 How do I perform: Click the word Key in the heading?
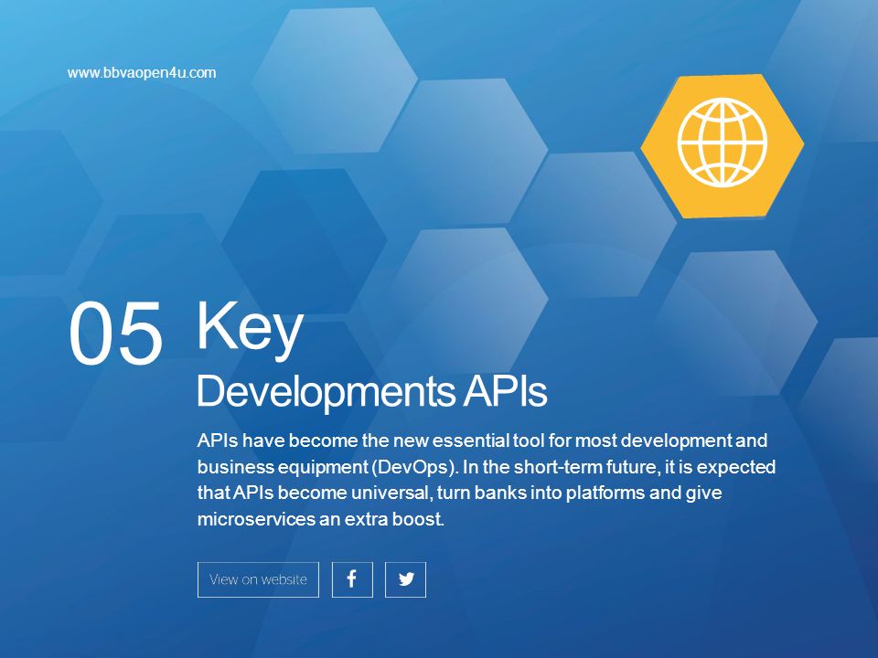click(x=250, y=330)
